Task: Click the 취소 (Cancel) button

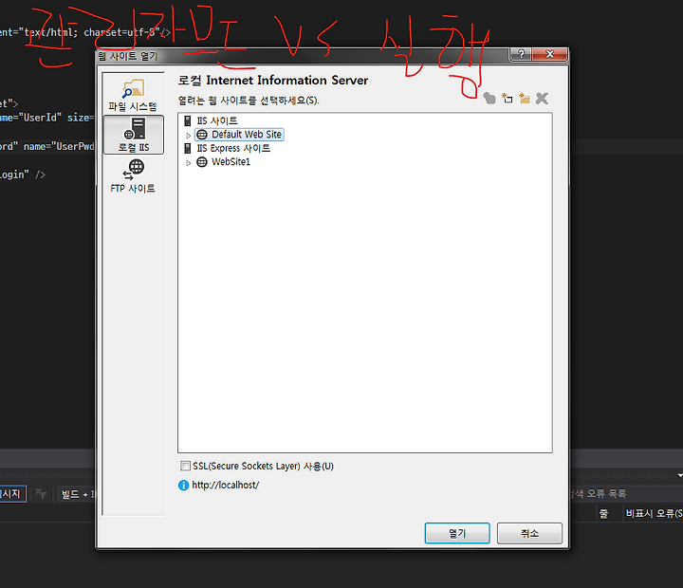Action: tap(529, 533)
